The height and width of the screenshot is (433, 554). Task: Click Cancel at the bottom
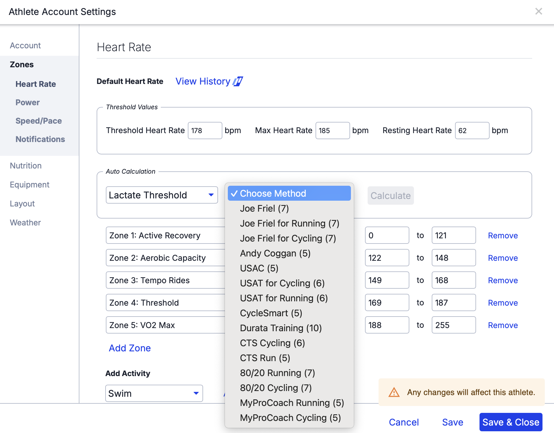pos(404,422)
